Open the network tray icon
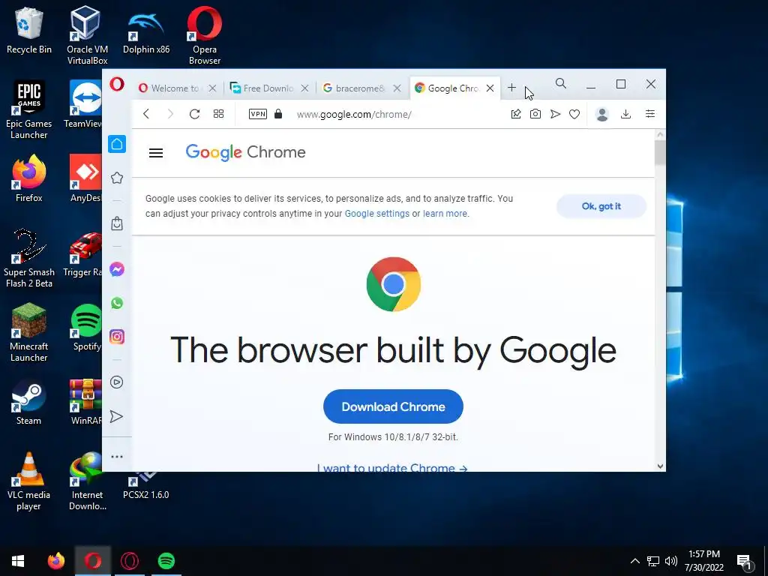 coord(653,561)
